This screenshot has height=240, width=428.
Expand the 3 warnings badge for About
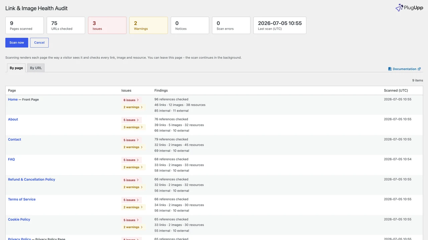tap(133, 127)
